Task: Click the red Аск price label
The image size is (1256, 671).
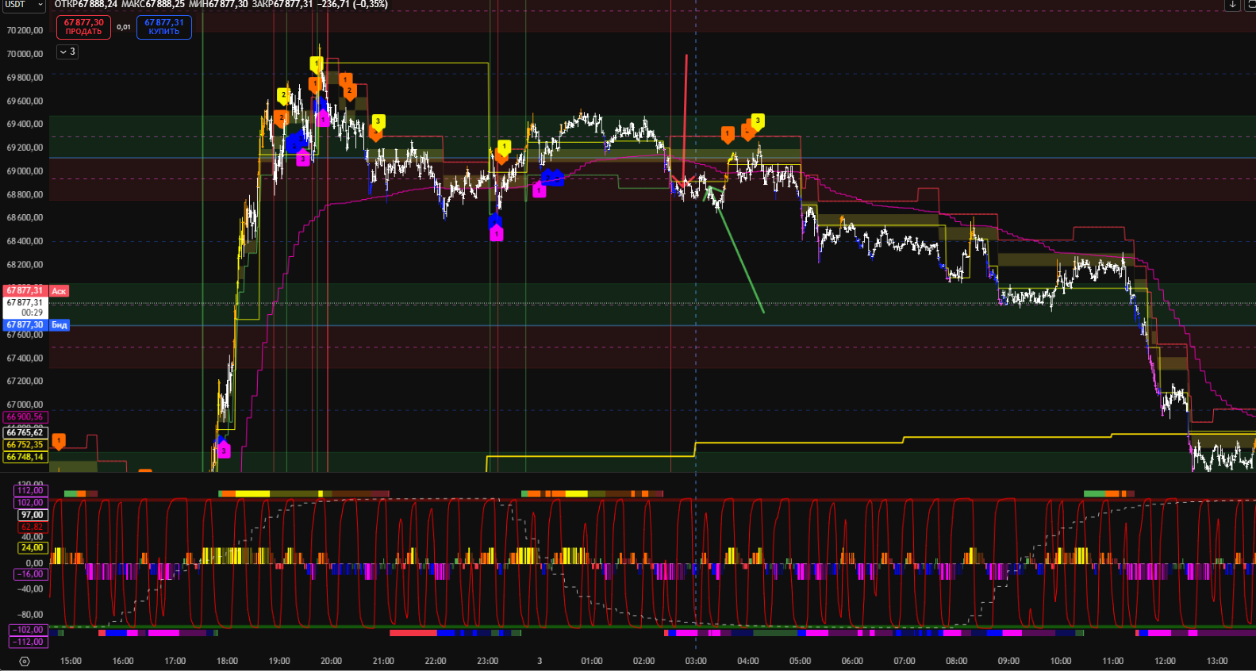Action: pos(59,291)
